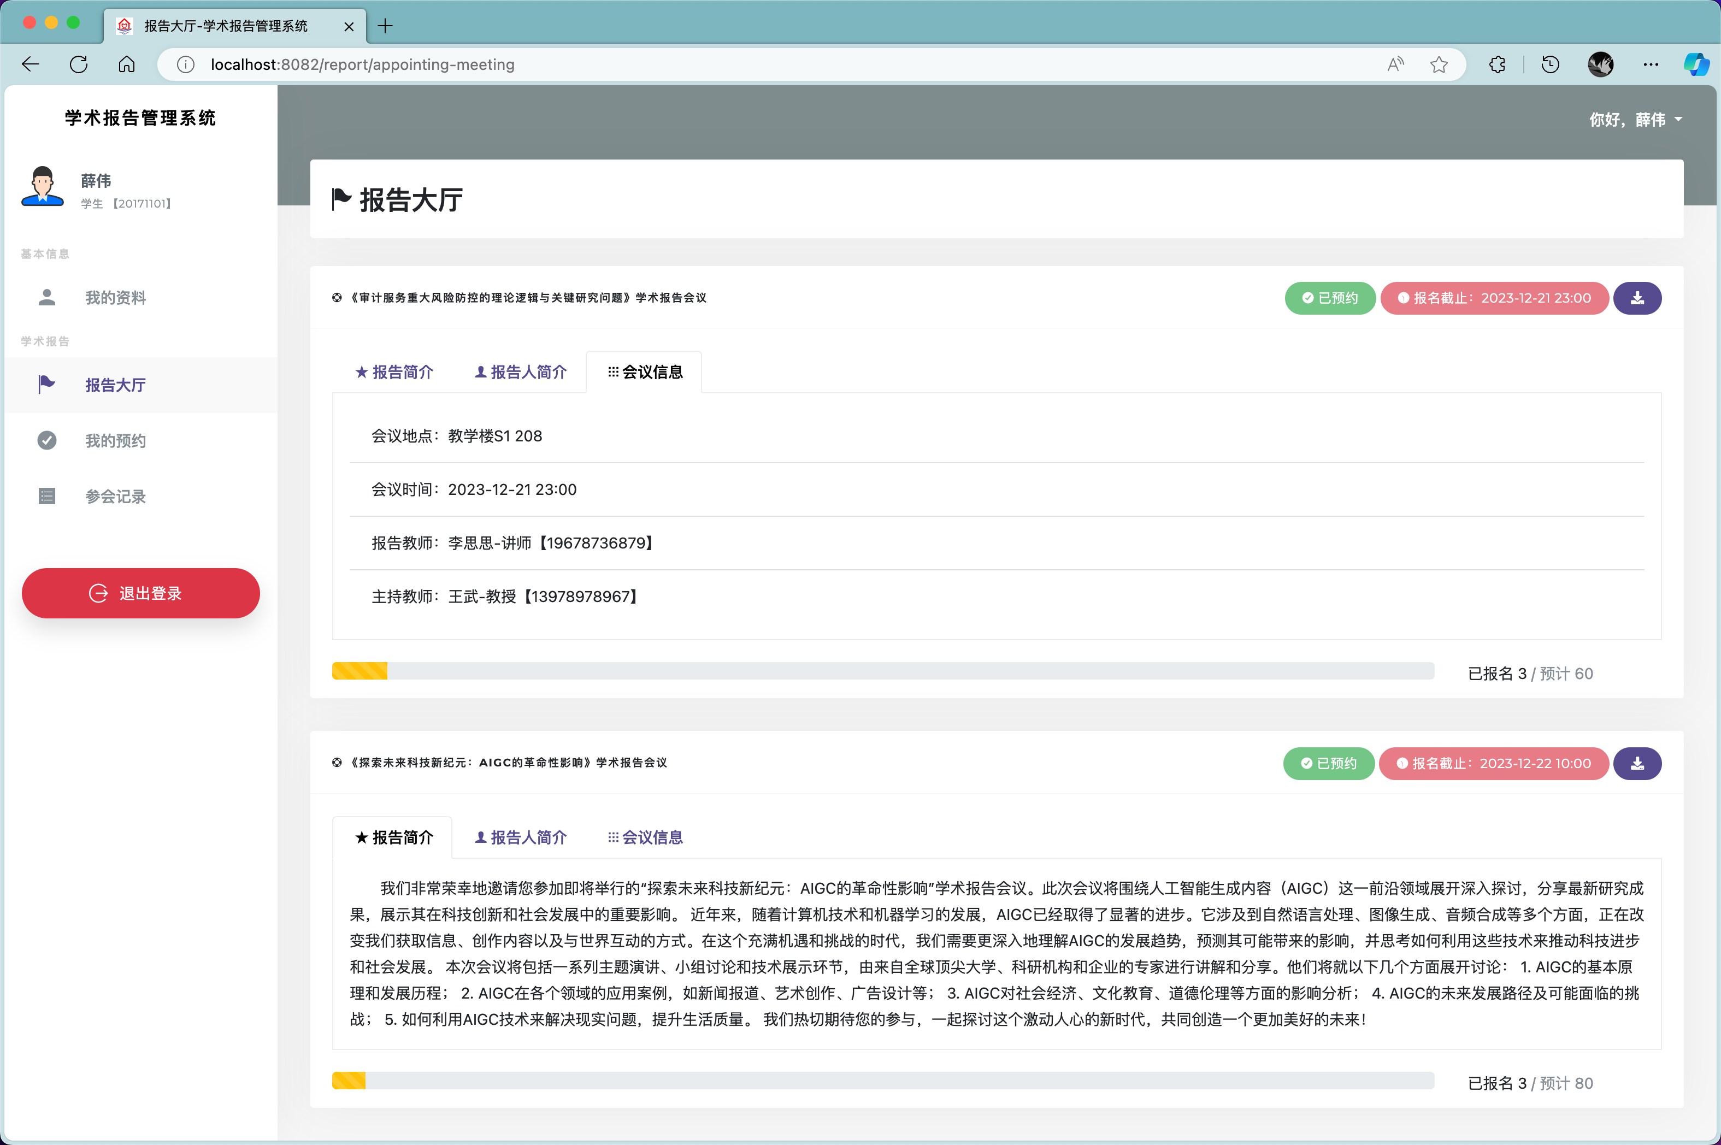The height and width of the screenshot is (1145, 1721).
Task: Expand the 你好，薛伟 user dropdown
Action: [x=1636, y=119]
